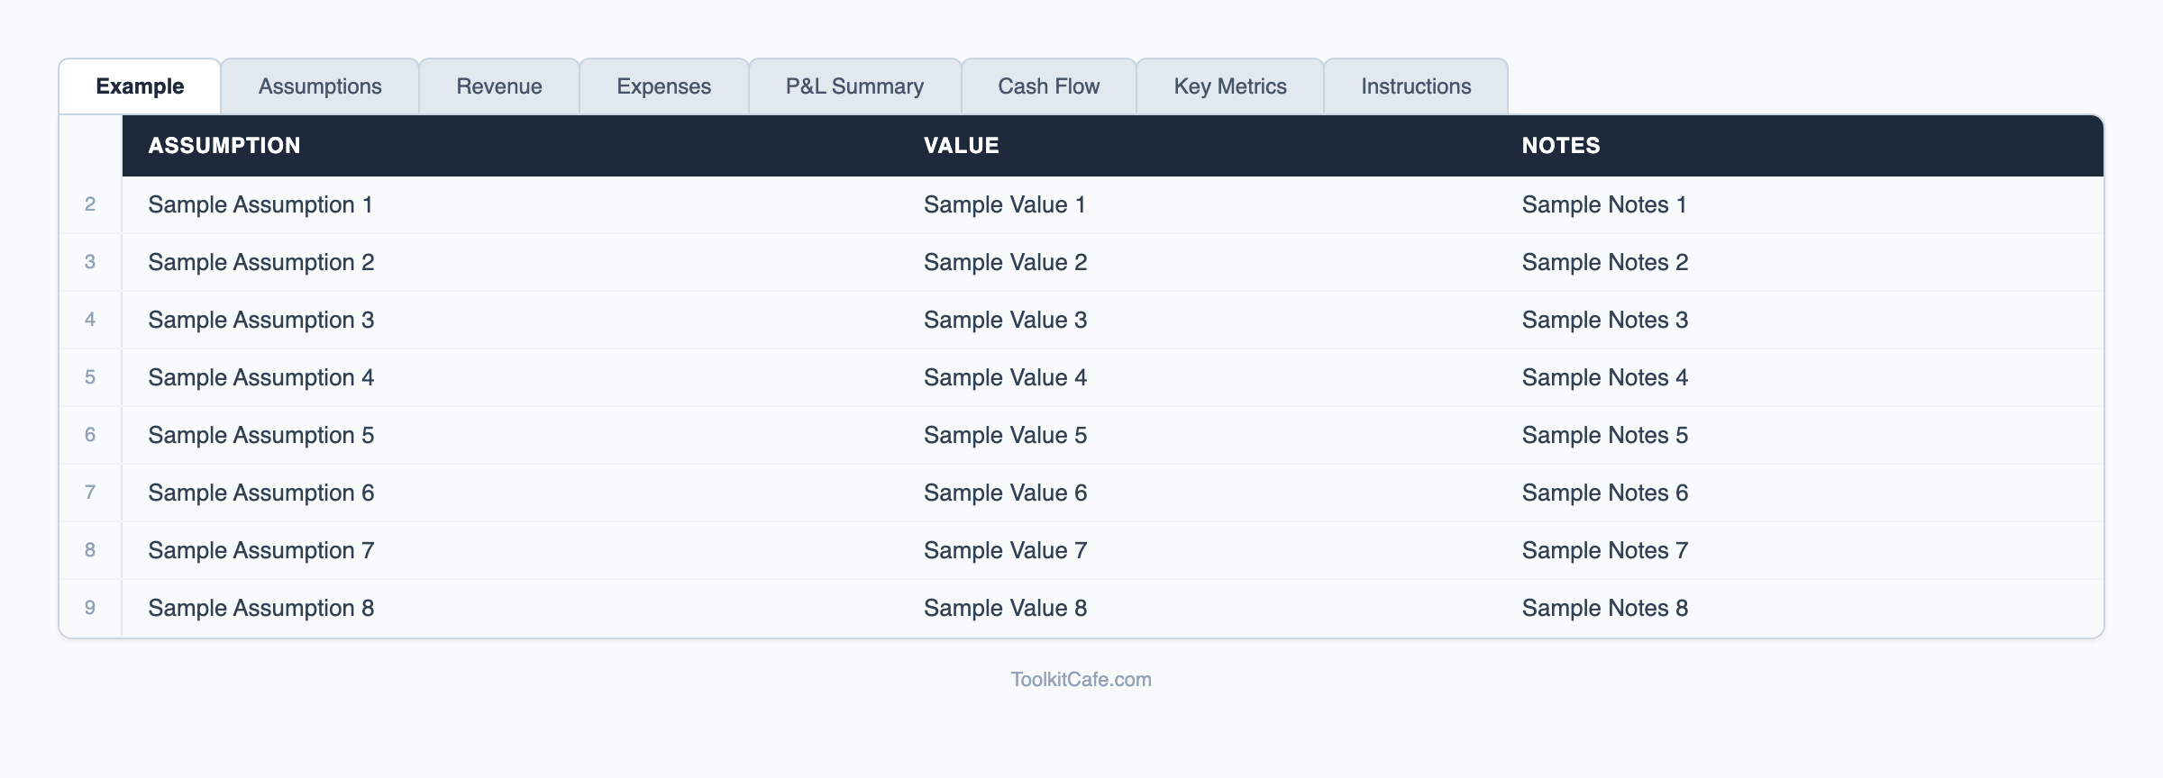Click the Sample Notes 5 cell
This screenshot has width=2163, height=778.
coord(1604,436)
